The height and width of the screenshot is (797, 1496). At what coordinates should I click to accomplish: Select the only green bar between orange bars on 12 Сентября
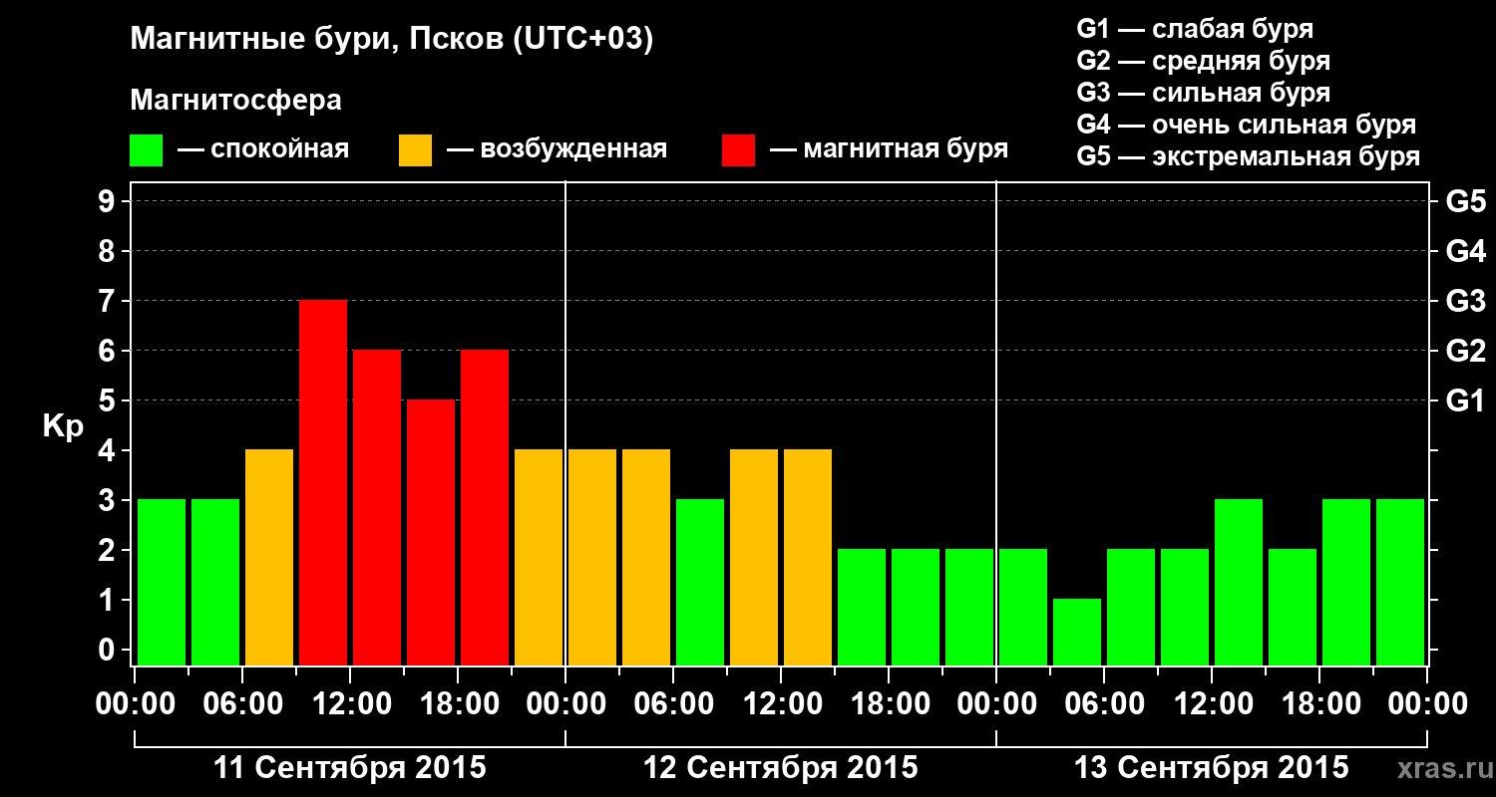pos(700,583)
